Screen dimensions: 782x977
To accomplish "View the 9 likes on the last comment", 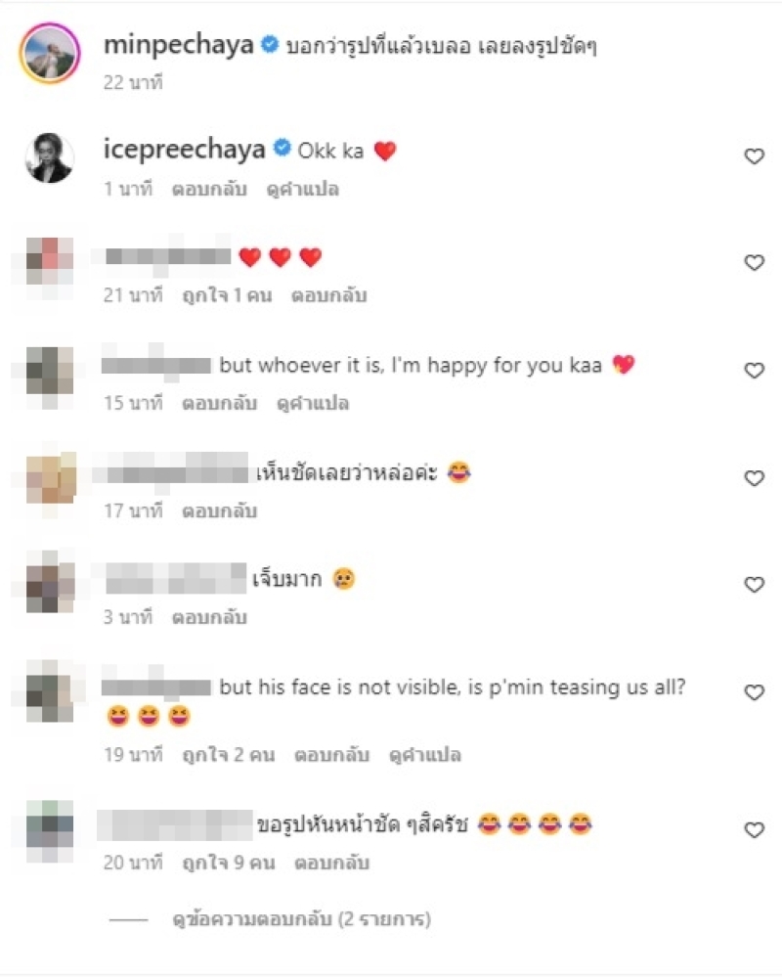I will coord(228,863).
